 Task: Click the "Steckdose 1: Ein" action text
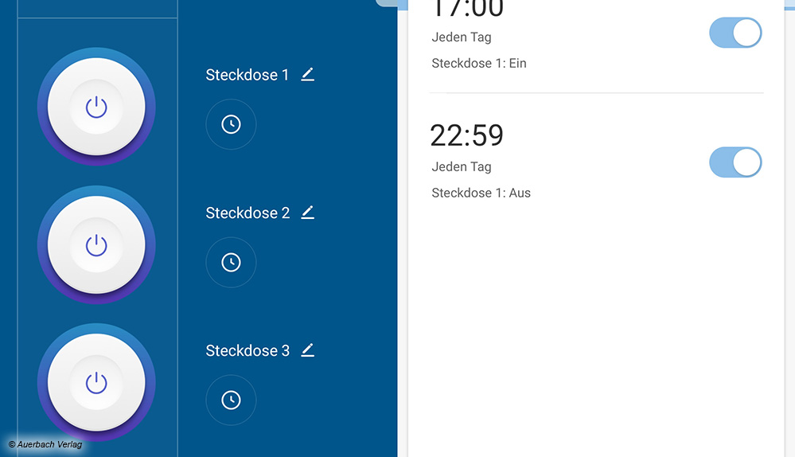(479, 63)
